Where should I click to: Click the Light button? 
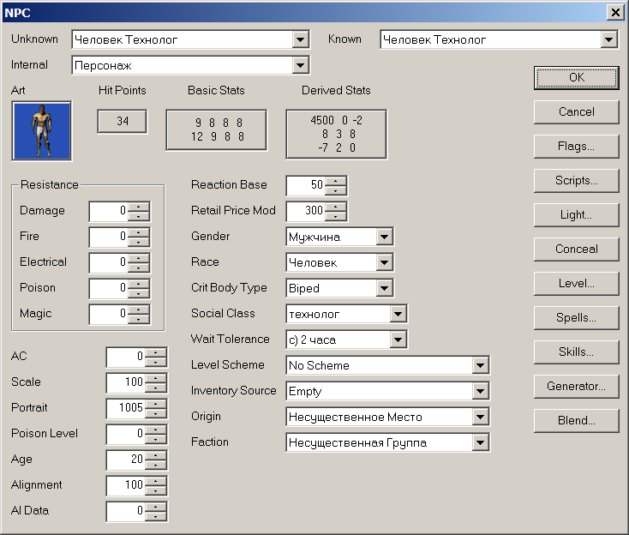click(x=576, y=214)
